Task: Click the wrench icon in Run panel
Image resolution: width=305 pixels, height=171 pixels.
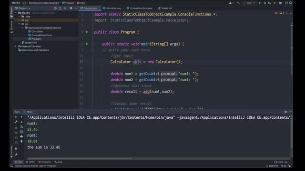Action: (x=16, y=122)
